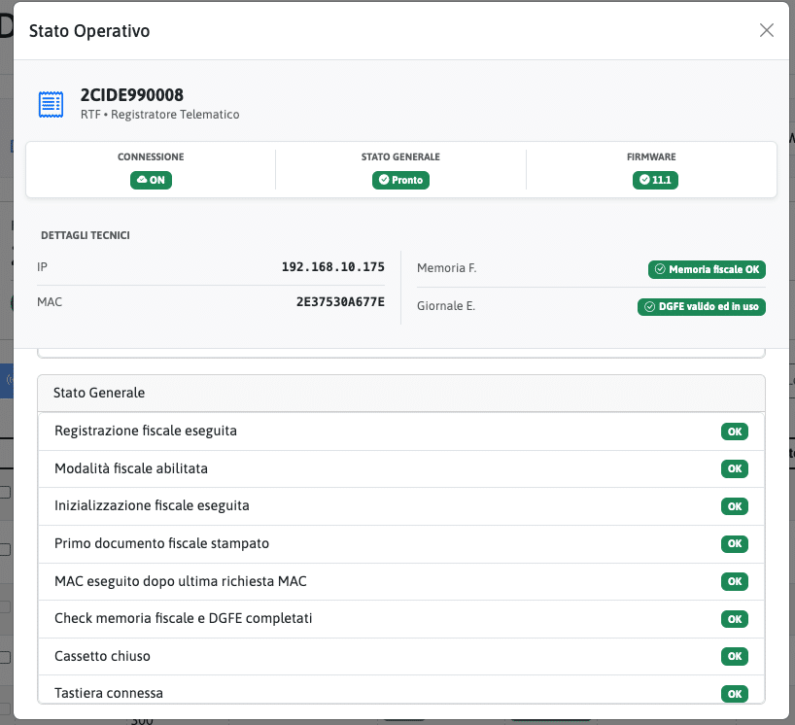Click OK badge for Cassetto chiuso
The image size is (795, 725).
tap(734, 656)
